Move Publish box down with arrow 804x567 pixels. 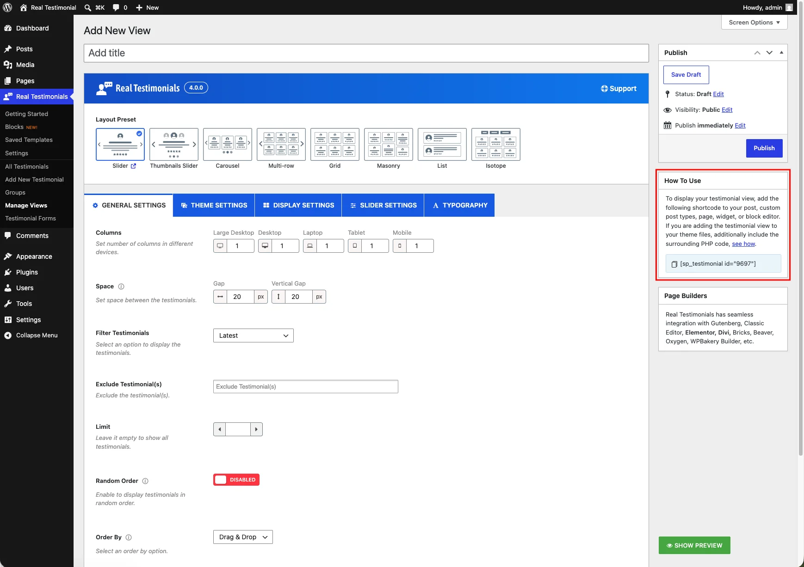769,53
